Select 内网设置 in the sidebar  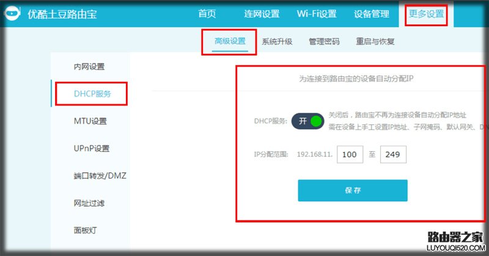point(89,66)
